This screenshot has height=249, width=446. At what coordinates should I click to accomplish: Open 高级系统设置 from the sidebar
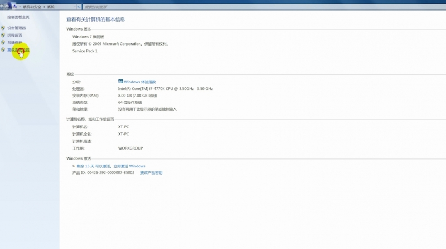pyautogui.click(x=18, y=50)
